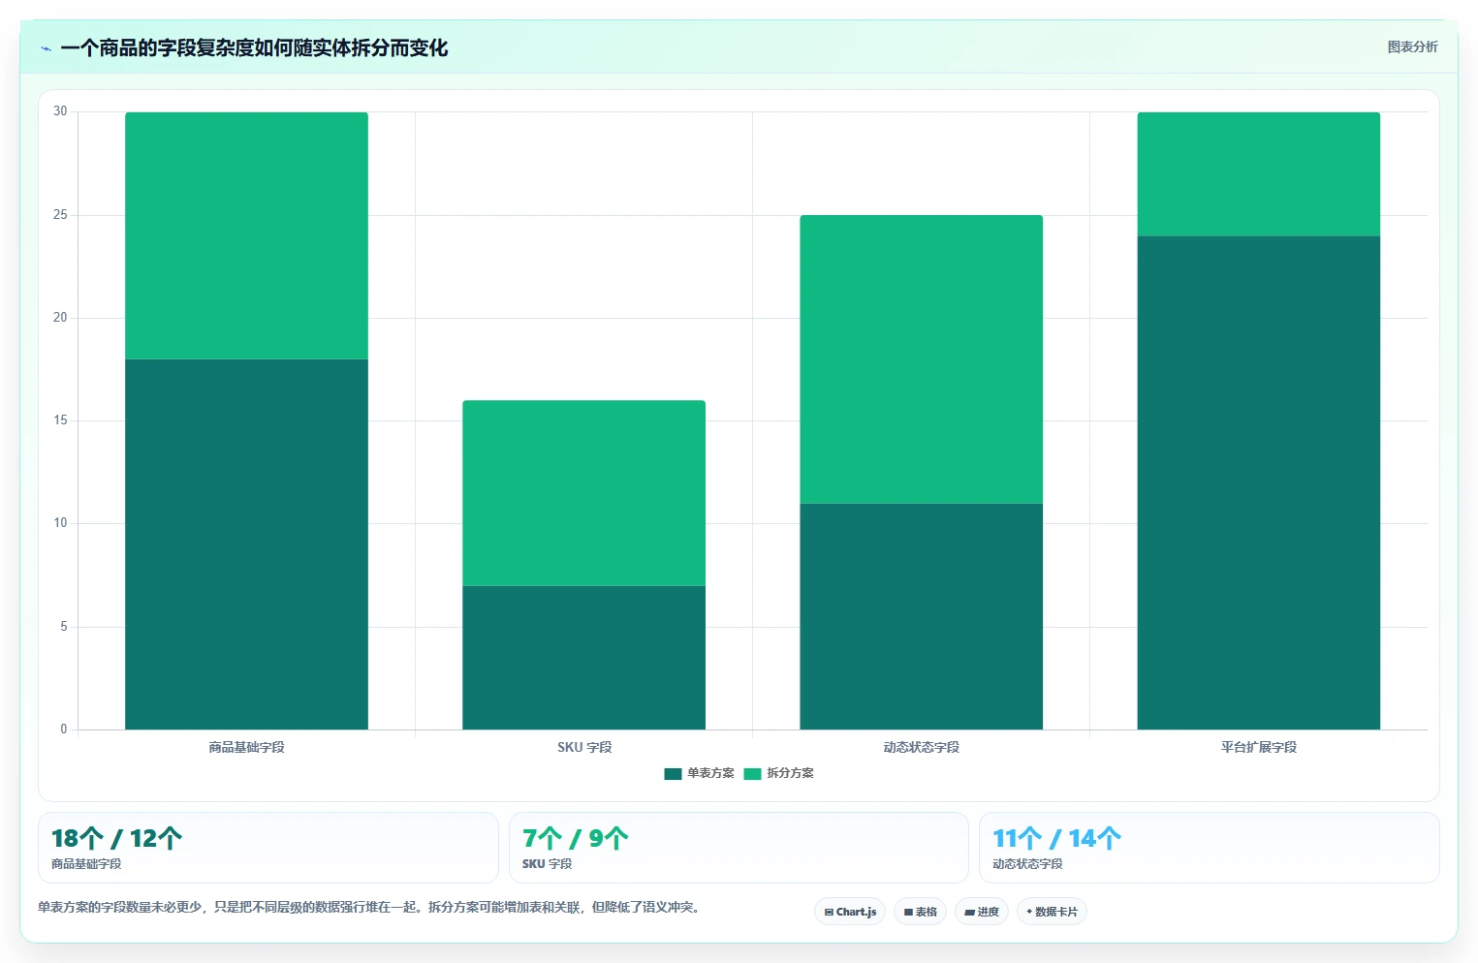
Task: Click the dark segment of the 平台扩展字段 bar
Action: click(x=1258, y=482)
